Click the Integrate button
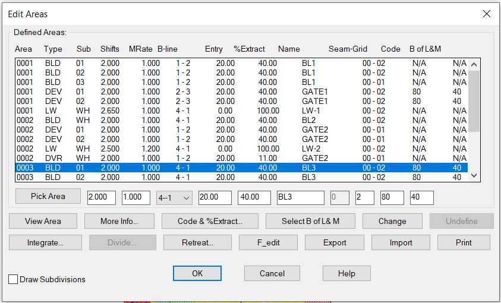Image resolution: width=501 pixels, height=303 pixels. (x=45, y=242)
